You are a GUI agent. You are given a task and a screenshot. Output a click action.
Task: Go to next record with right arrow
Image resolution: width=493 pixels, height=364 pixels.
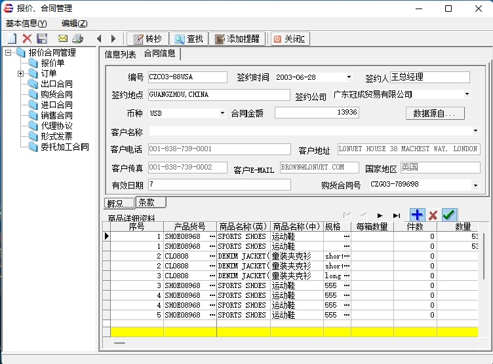(113, 39)
